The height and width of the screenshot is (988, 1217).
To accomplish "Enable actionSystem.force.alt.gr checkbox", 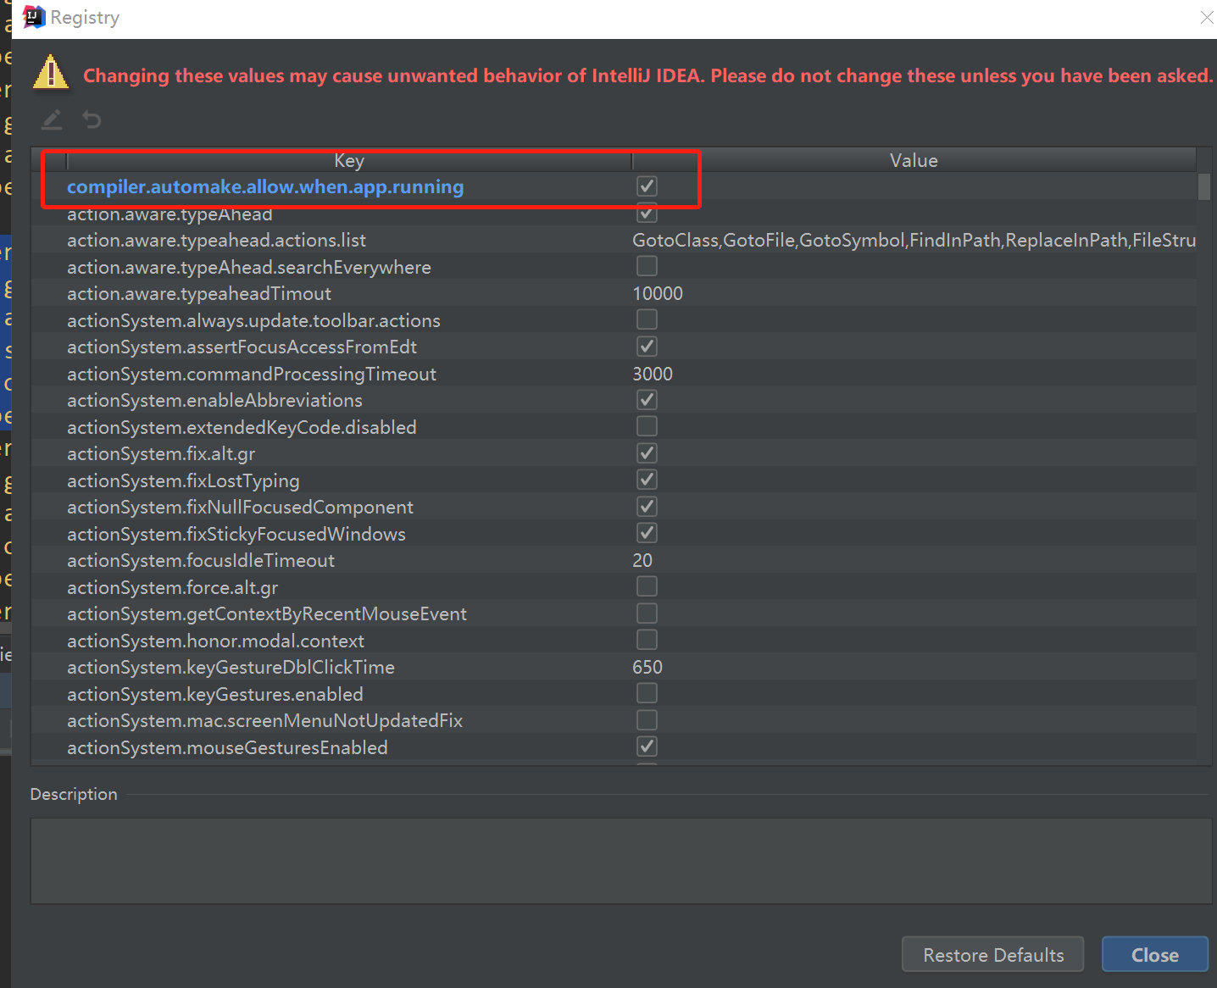I will (x=647, y=587).
